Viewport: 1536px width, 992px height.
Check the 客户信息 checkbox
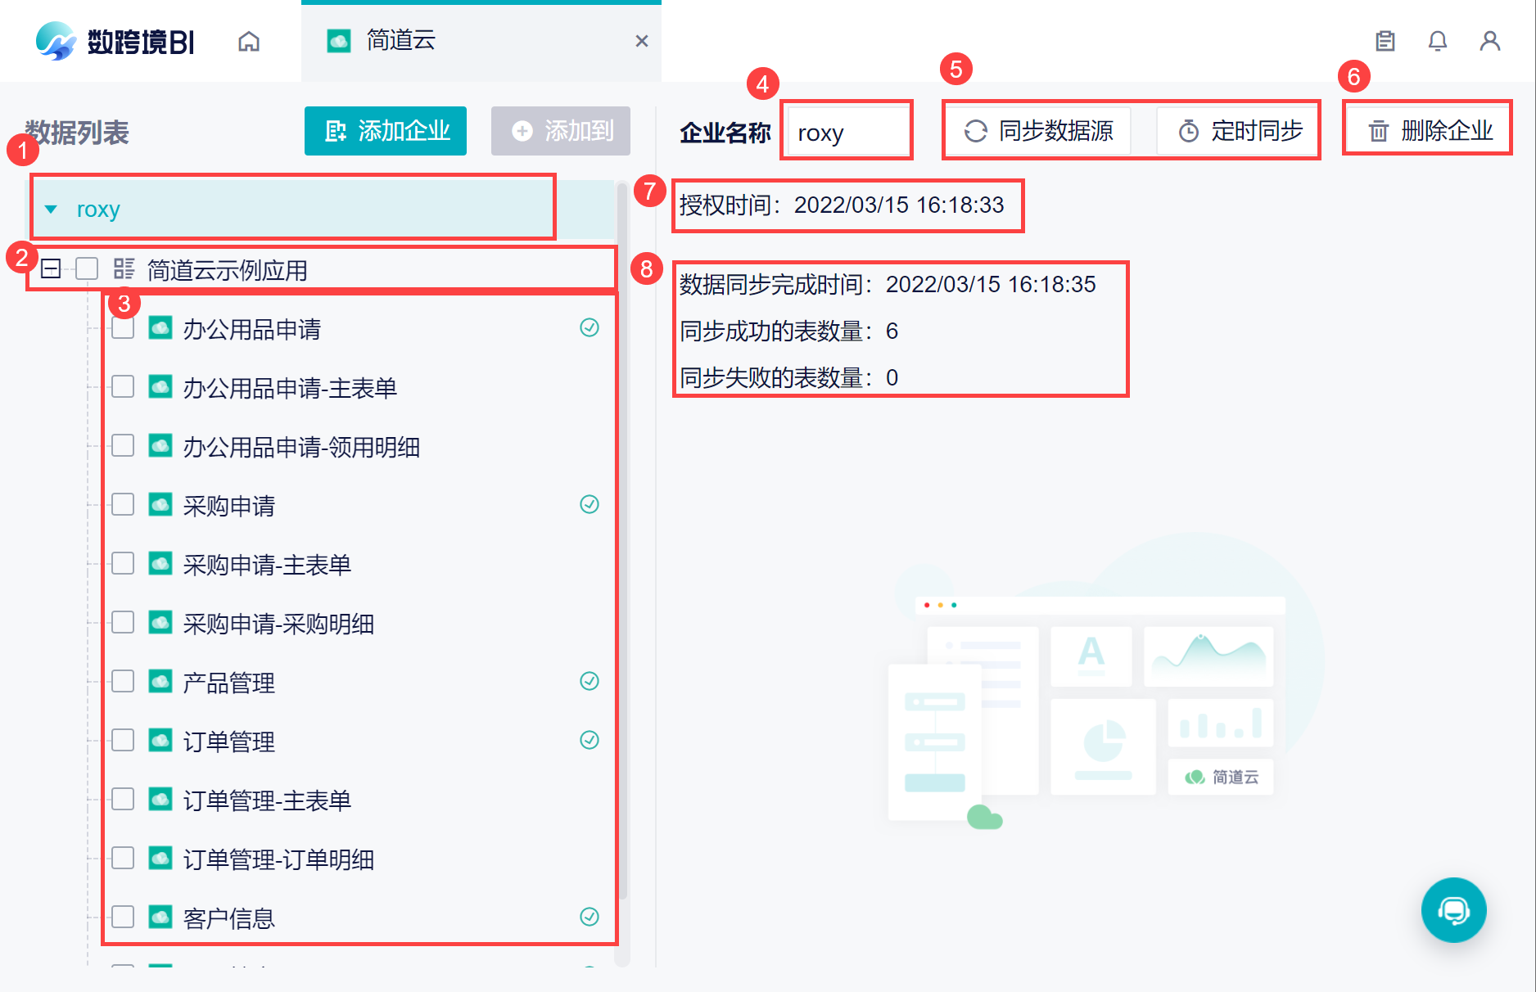(x=123, y=917)
